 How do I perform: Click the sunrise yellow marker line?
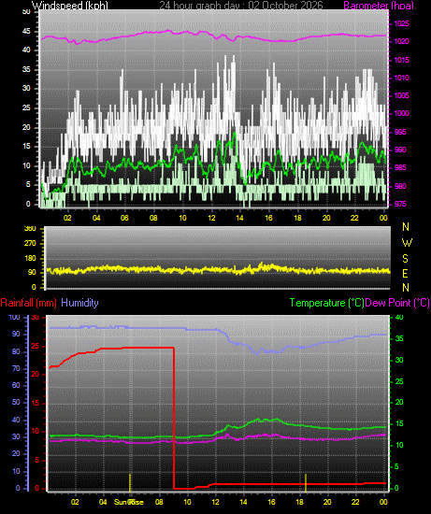(130, 482)
